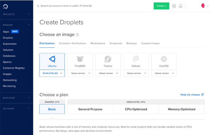Select the Fedora distribution logo
This screenshot has height=135, width=214.
point(108,59)
